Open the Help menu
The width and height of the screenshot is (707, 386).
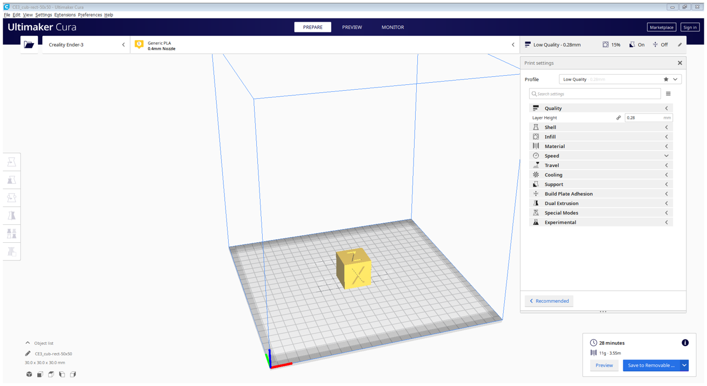click(x=109, y=15)
